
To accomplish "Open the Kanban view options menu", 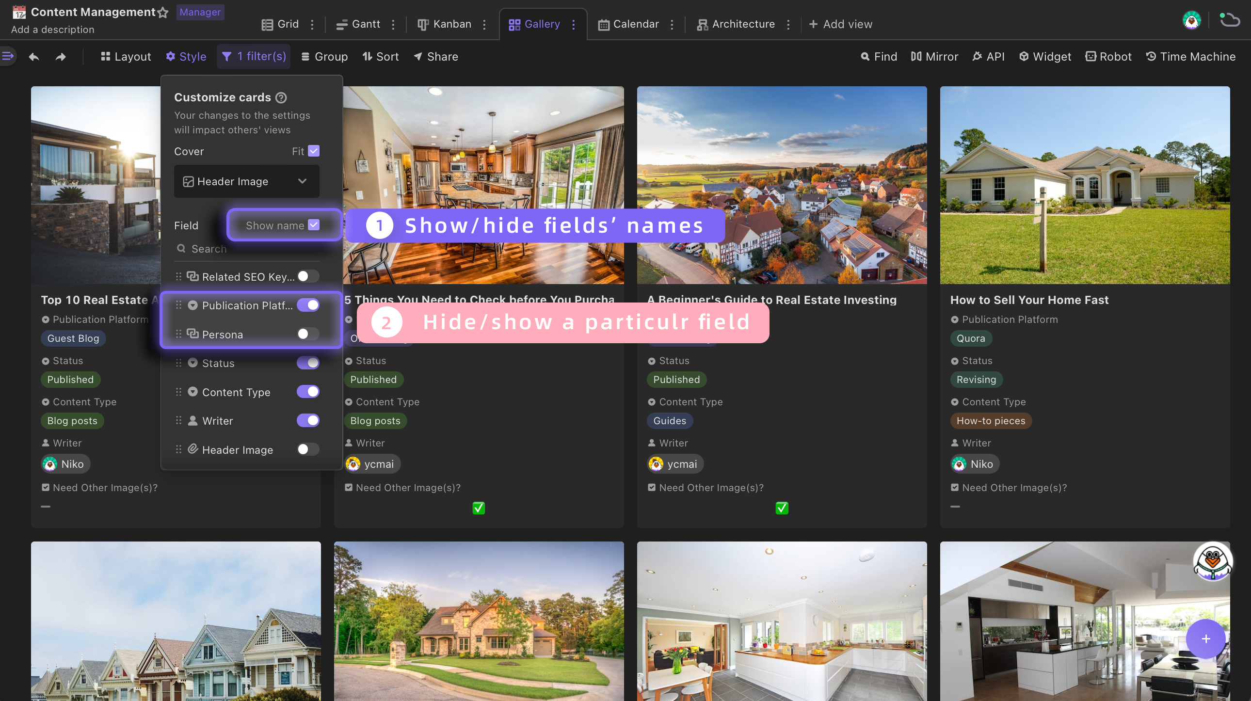I will pyautogui.click(x=484, y=24).
